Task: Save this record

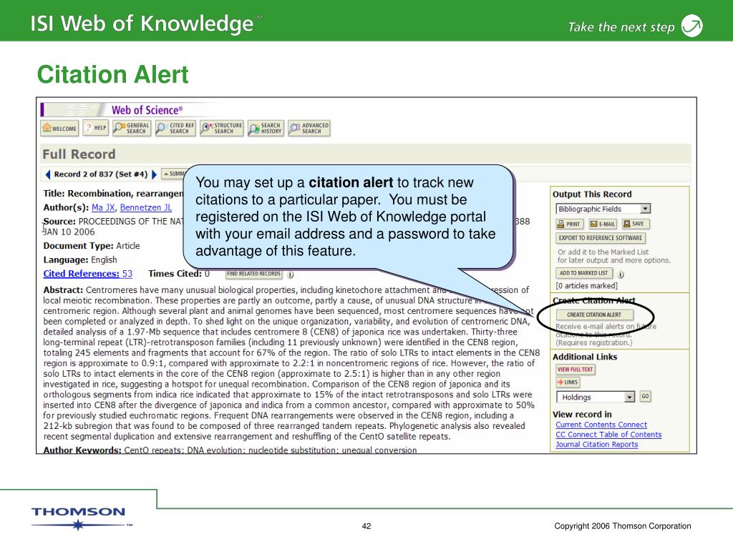Action: (636, 224)
